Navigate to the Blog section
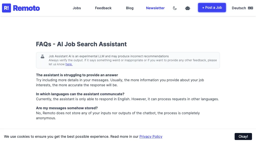This screenshot has width=256, height=144. pos(129,8)
